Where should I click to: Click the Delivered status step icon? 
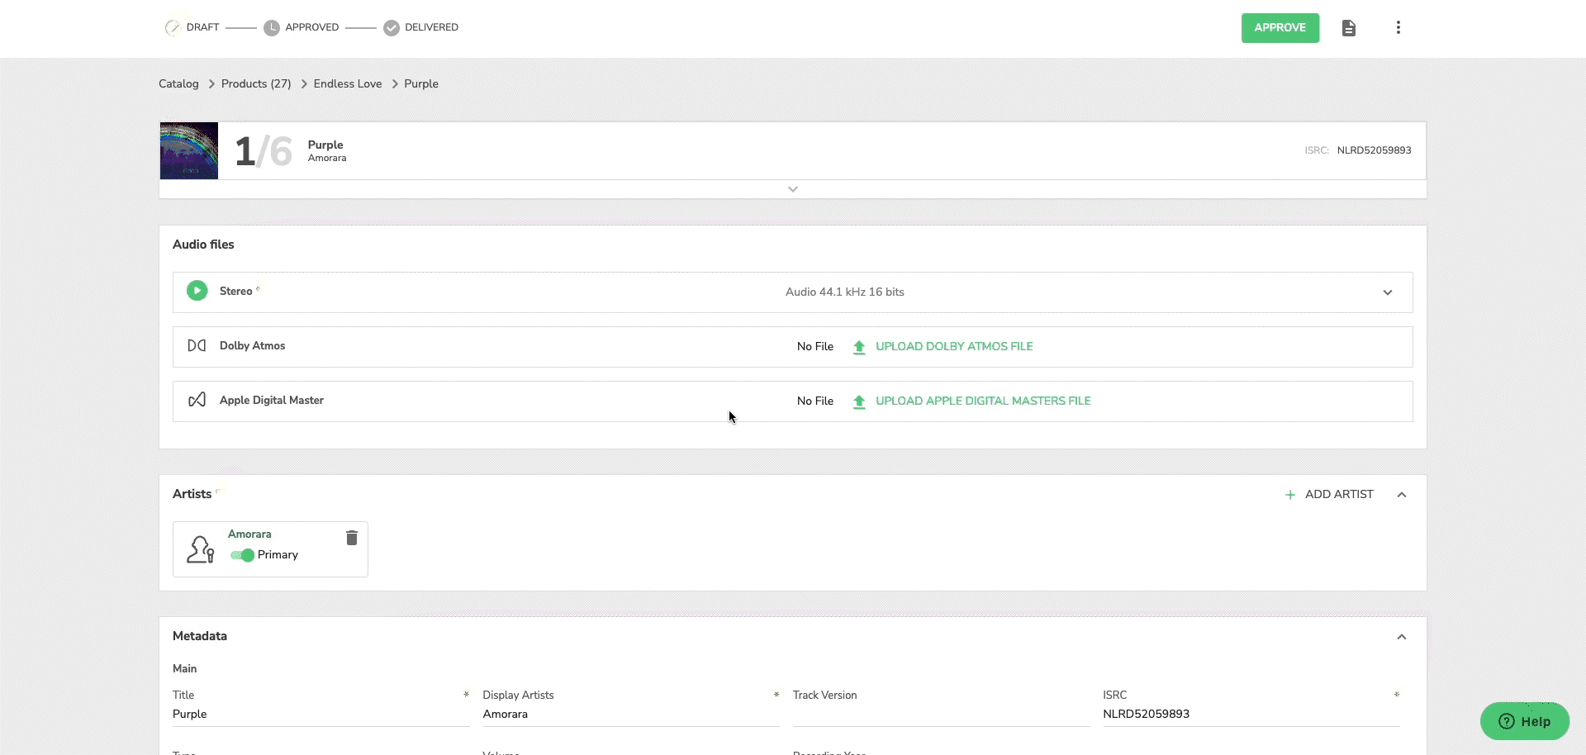pos(392,28)
